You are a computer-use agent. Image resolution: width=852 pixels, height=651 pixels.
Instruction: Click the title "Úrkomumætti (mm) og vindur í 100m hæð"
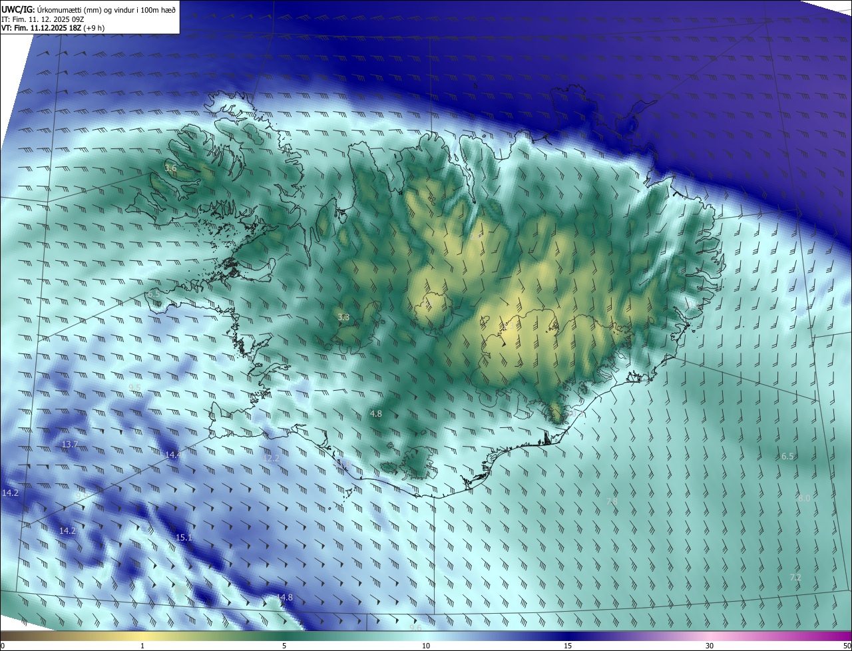(x=106, y=9)
